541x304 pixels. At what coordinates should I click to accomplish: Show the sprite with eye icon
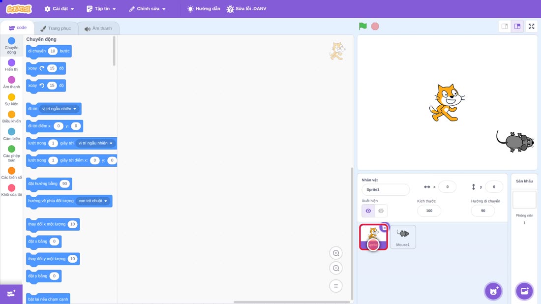pos(368,211)
